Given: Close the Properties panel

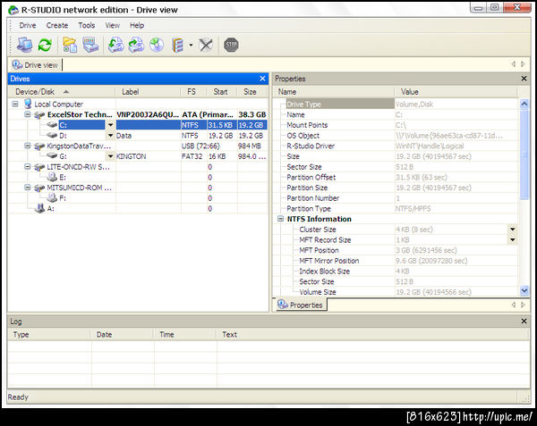Looking at the screenshot, I should point(524,79).
